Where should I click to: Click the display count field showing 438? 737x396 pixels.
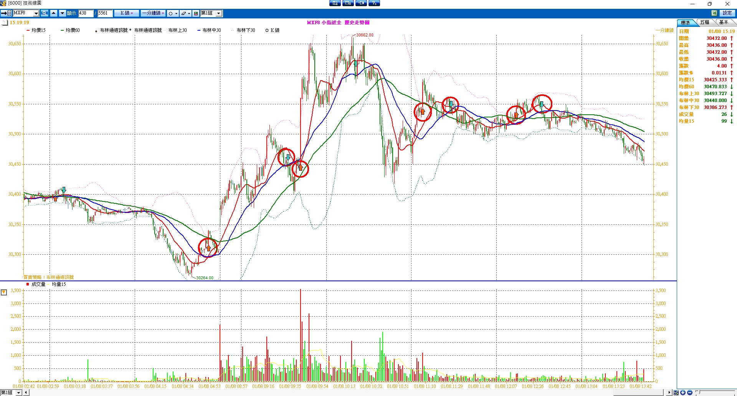(x=86, y=13)
